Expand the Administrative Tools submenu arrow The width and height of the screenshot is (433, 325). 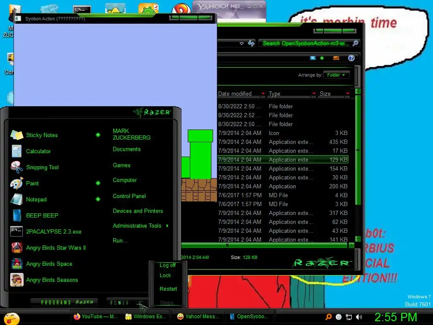(x=167, y=226)
